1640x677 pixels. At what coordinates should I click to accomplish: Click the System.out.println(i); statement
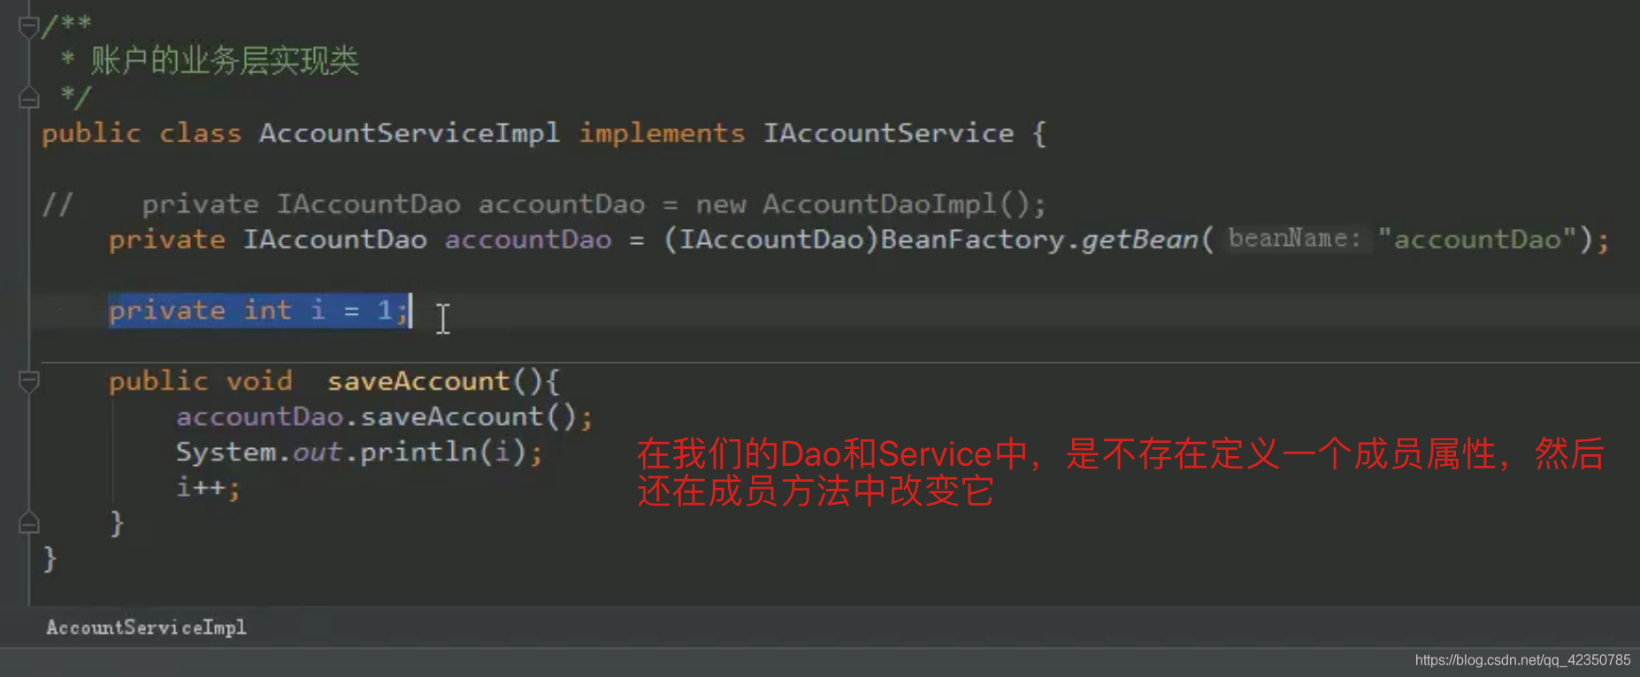[x=359, y=452]
